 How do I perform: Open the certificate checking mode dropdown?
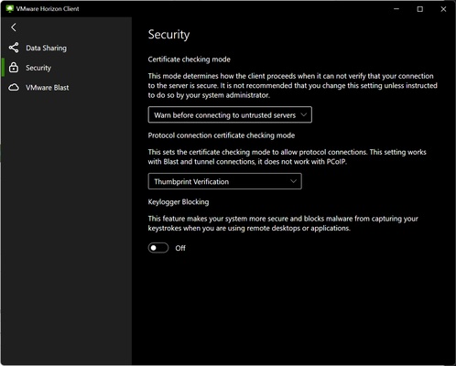pos(230,114)
